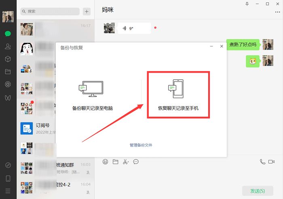Open the chat info three-dots menu
This screenshot has width=283, height=199.
coord(277,12)
